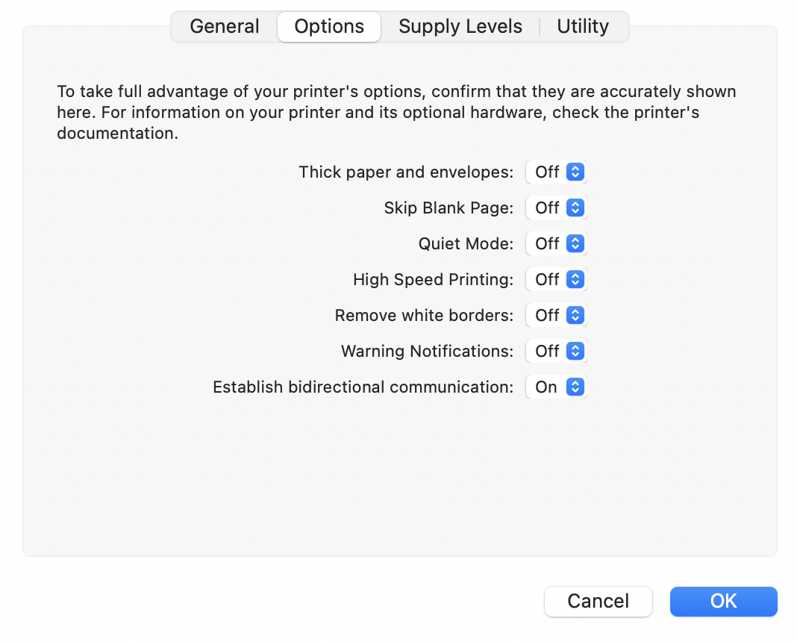
Task: Click blue stepper arrows for Skip Blank Page
Action: [x=575, y=208]
